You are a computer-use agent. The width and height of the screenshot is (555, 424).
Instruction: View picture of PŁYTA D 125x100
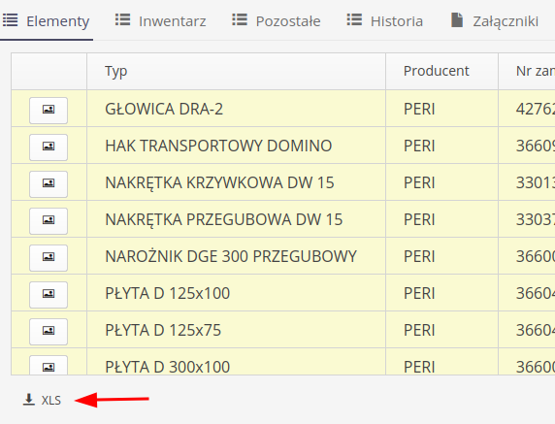point(49,294)
